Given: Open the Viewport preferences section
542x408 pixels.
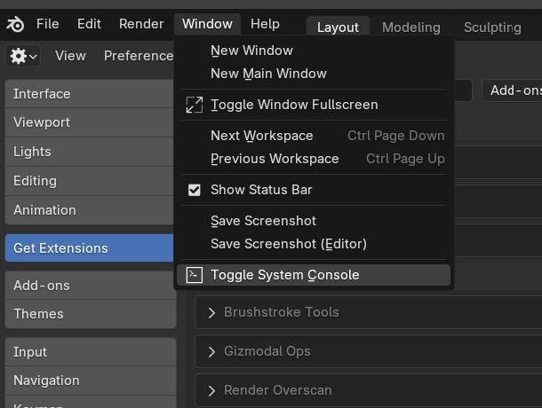Looking at the screenshot, I should click(x=89, y=122).
